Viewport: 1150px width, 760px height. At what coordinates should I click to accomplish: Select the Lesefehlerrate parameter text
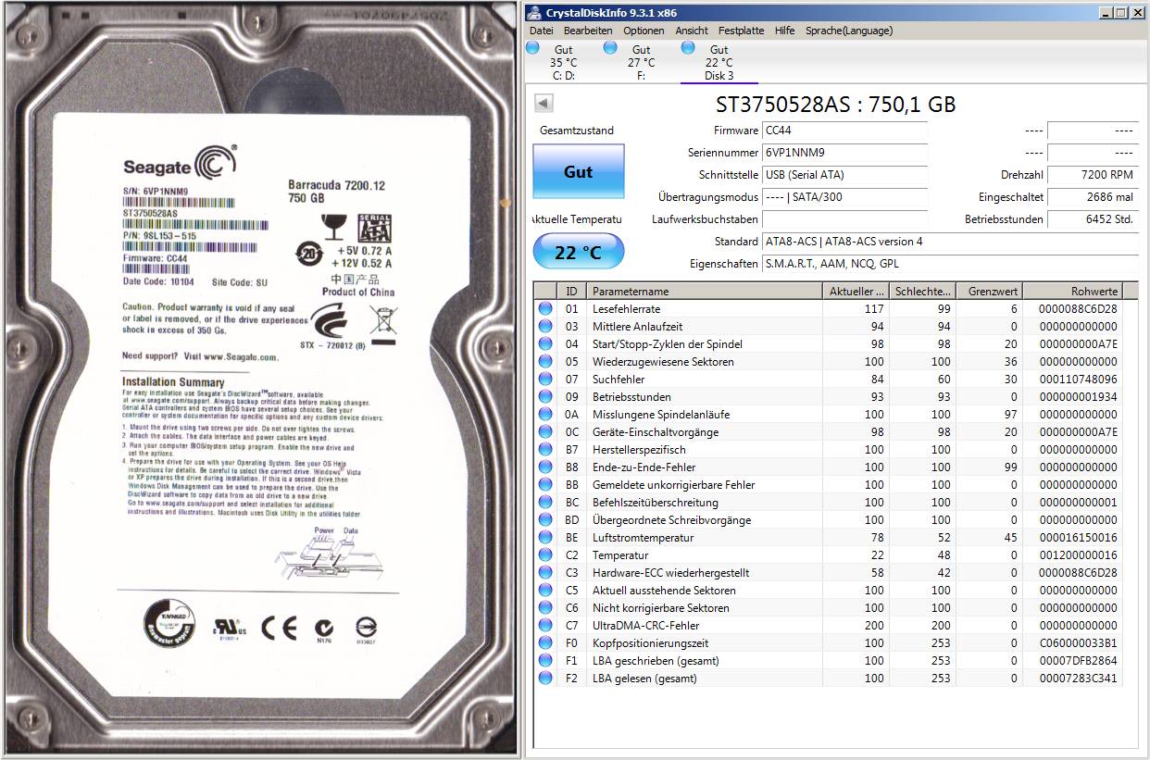627,309
